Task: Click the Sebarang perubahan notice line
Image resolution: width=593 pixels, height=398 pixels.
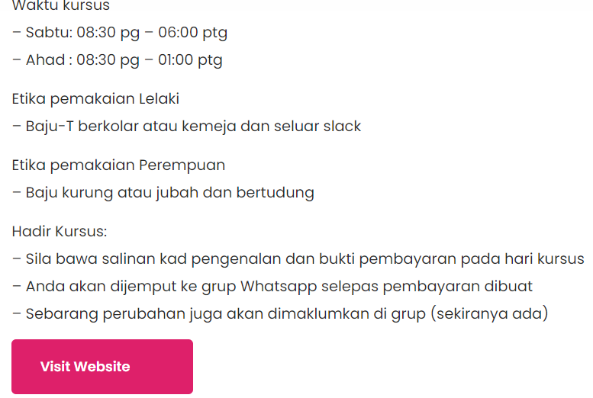Action: (x=280, y=314)
